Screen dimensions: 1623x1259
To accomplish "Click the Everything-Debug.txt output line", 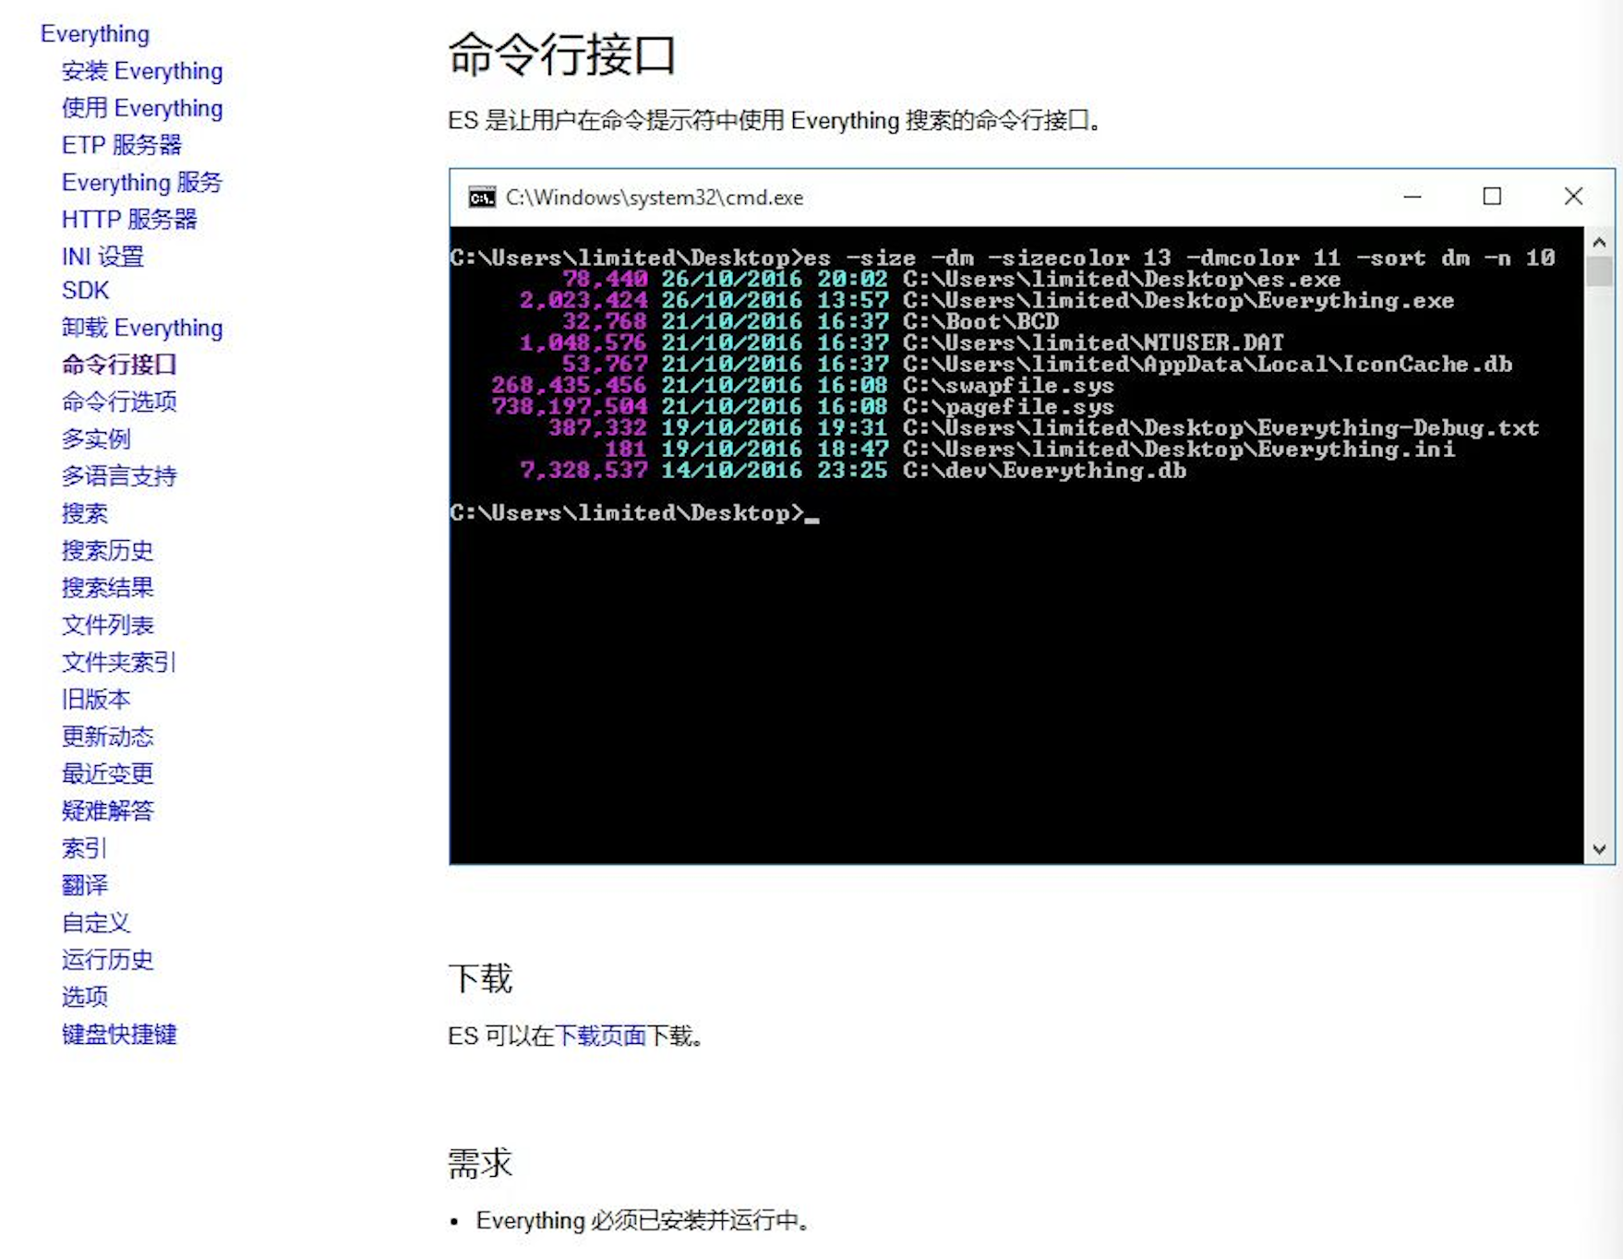I will tap(1043, 427).
